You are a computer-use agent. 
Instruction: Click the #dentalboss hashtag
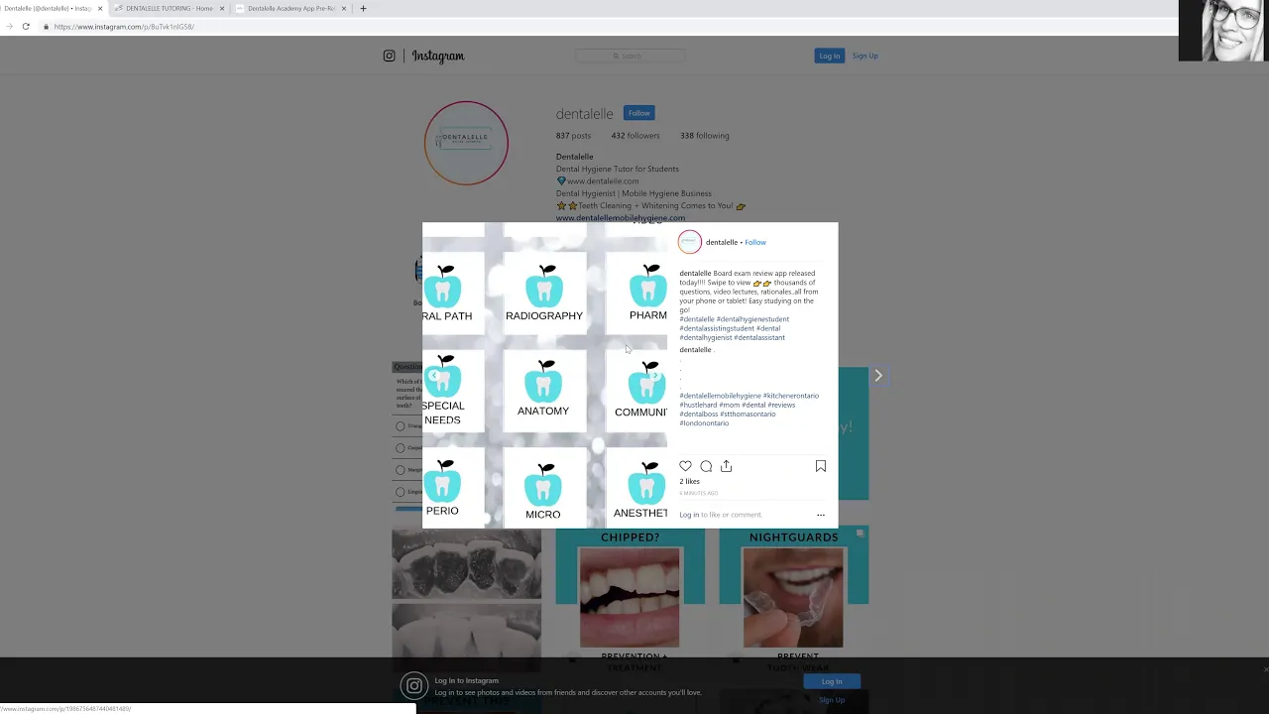699,414
